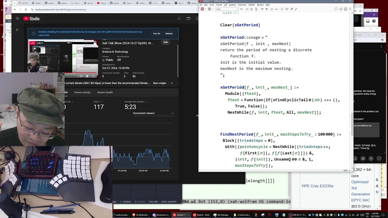The width and height of the screenshot is (388, 218).
Task: Close the bitrate warning notice
Action: (x=172, y=83)
